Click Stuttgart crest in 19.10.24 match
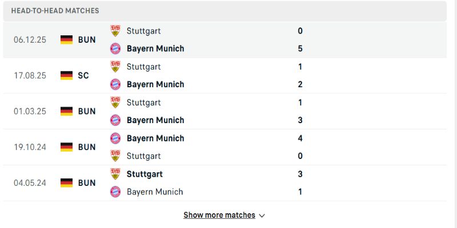Image resolution: width=457 pixels, height=228 pixels. [x=115, y=156]
